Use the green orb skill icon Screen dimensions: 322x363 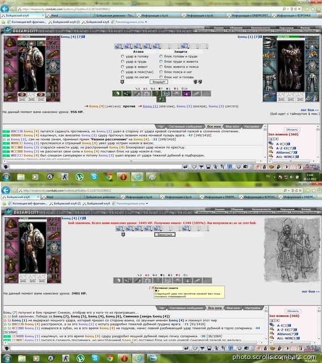(117, 94)
